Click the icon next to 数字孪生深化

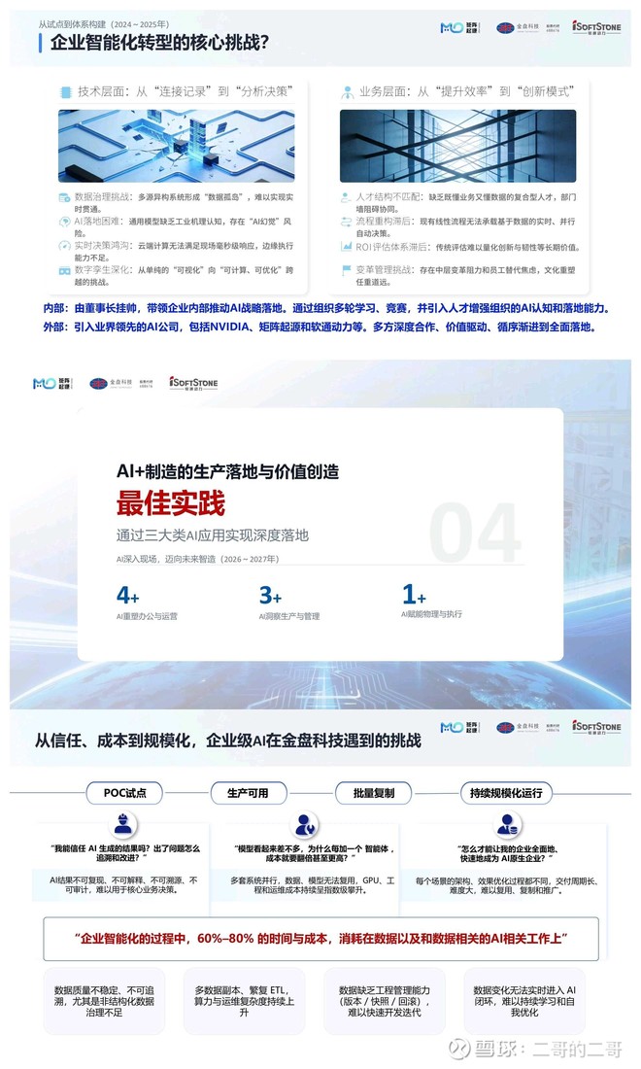[64, 271]
